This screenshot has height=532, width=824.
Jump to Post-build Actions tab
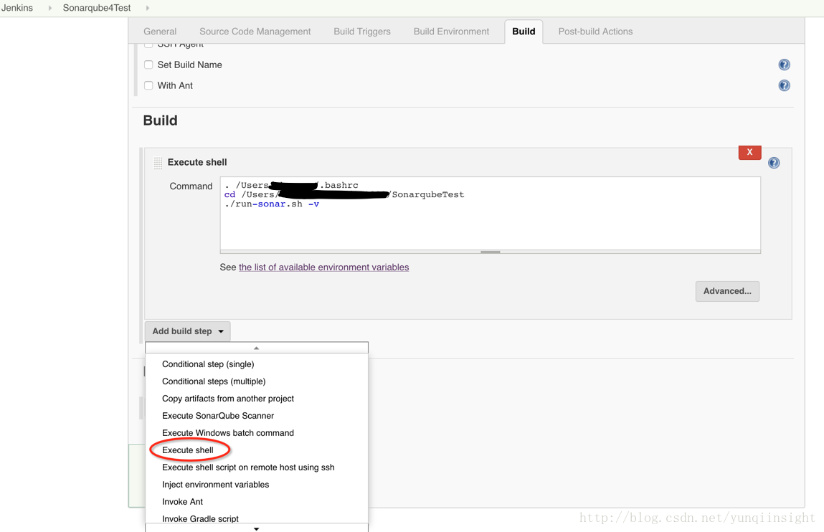595,32
